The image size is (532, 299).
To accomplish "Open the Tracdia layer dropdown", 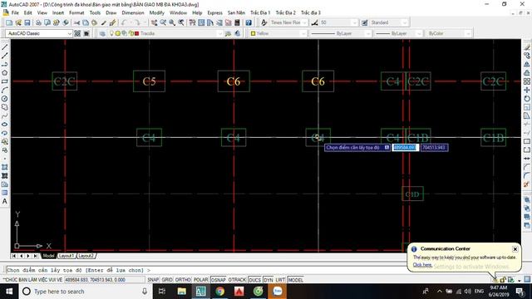I will click(219, 33).
